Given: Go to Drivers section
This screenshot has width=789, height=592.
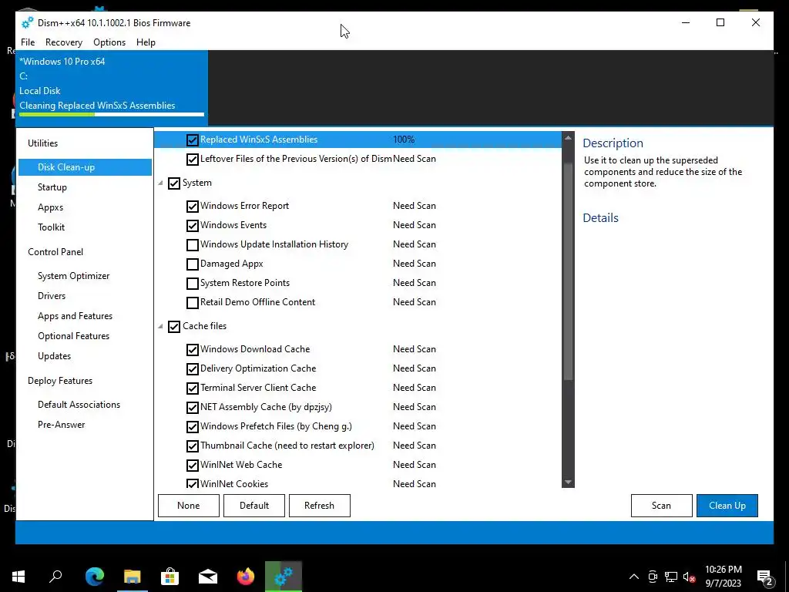Looking at the screenshot, I should coord(52,296).
